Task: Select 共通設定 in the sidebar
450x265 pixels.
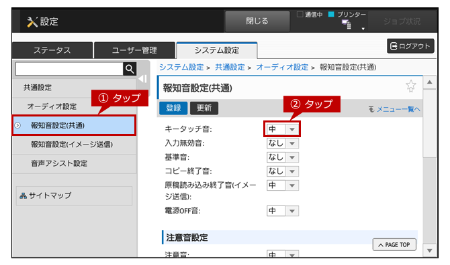Action: pos(74,88)
